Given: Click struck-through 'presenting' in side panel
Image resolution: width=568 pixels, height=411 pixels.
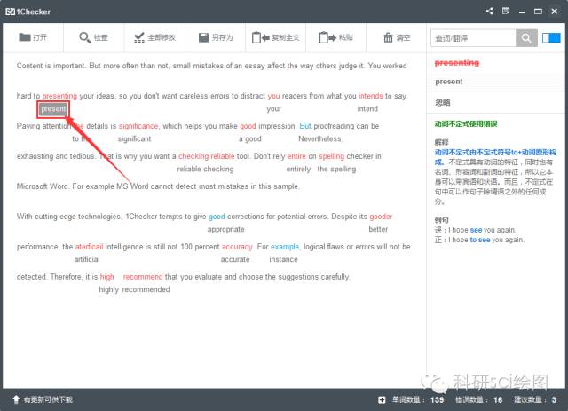Looking at the screenshot, I should click(456, 63).
